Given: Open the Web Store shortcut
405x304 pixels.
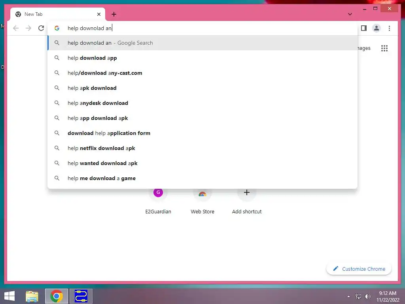Looking at the screenshot, I should [x=202, y=201].
